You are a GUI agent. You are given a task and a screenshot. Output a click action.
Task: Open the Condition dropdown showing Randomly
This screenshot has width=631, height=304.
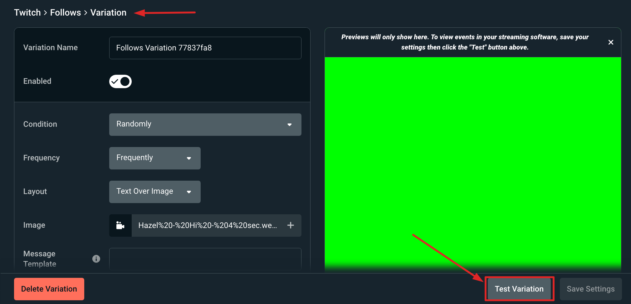(x=205, y=125)
